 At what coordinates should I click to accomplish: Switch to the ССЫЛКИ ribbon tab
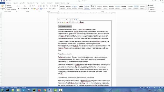[43, 3]
